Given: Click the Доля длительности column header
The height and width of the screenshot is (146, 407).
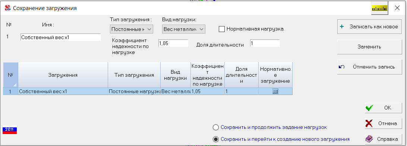Looking at the screenshot, I should tap(242, 75).
